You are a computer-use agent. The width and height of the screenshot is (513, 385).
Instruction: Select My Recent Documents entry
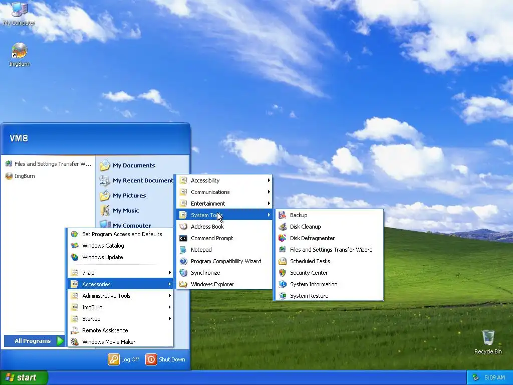click(136, 180)
